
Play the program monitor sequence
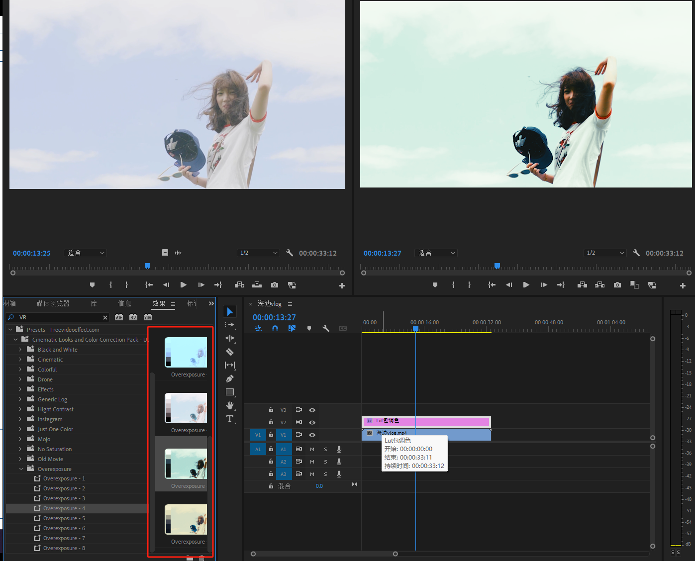pyautogui.click(x=526, y=285)
